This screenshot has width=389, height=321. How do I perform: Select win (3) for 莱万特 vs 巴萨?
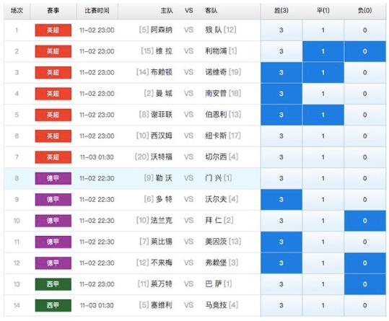coord(281,284)
